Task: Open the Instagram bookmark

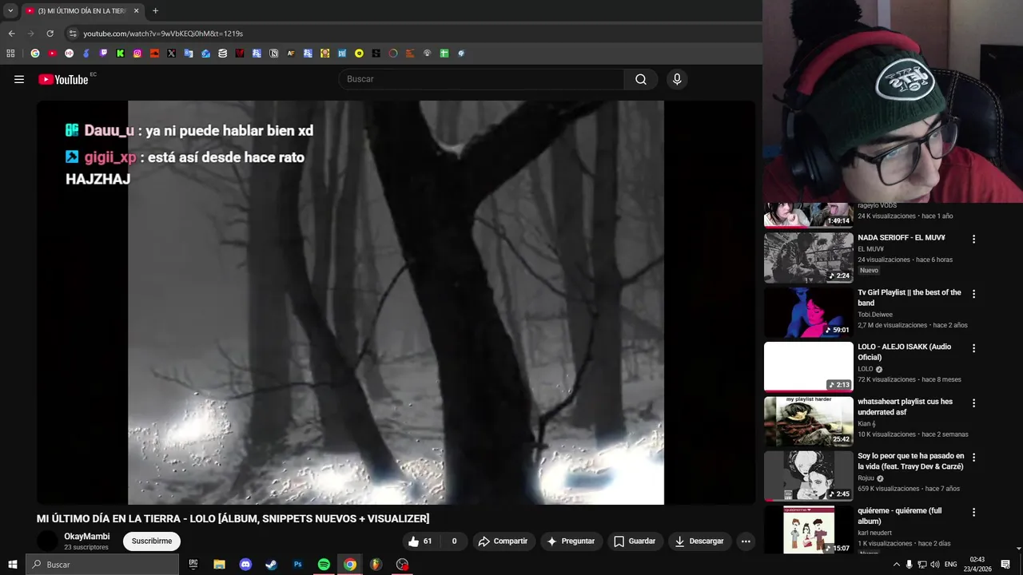Action: [137, 54]
